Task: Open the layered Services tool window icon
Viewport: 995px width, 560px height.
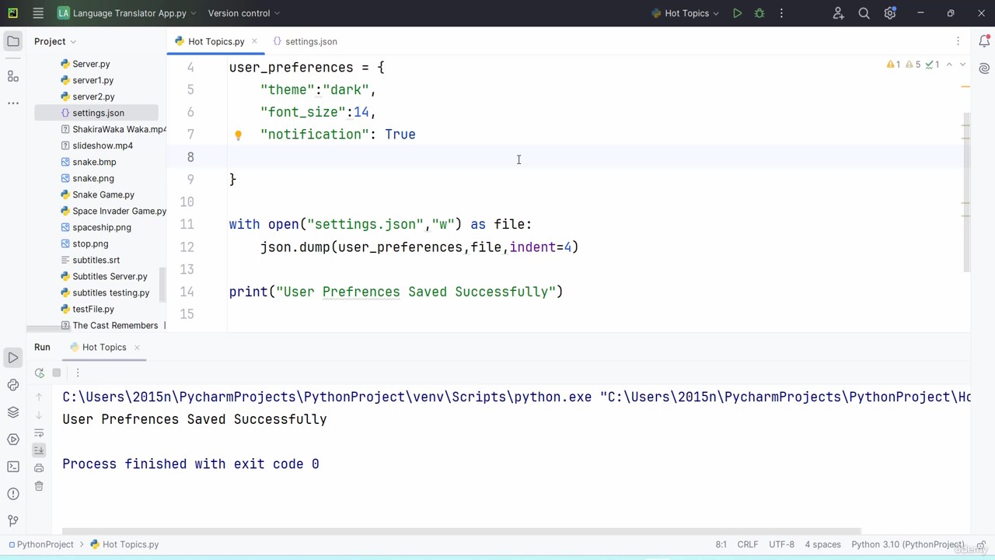Action: click(13, 412)
